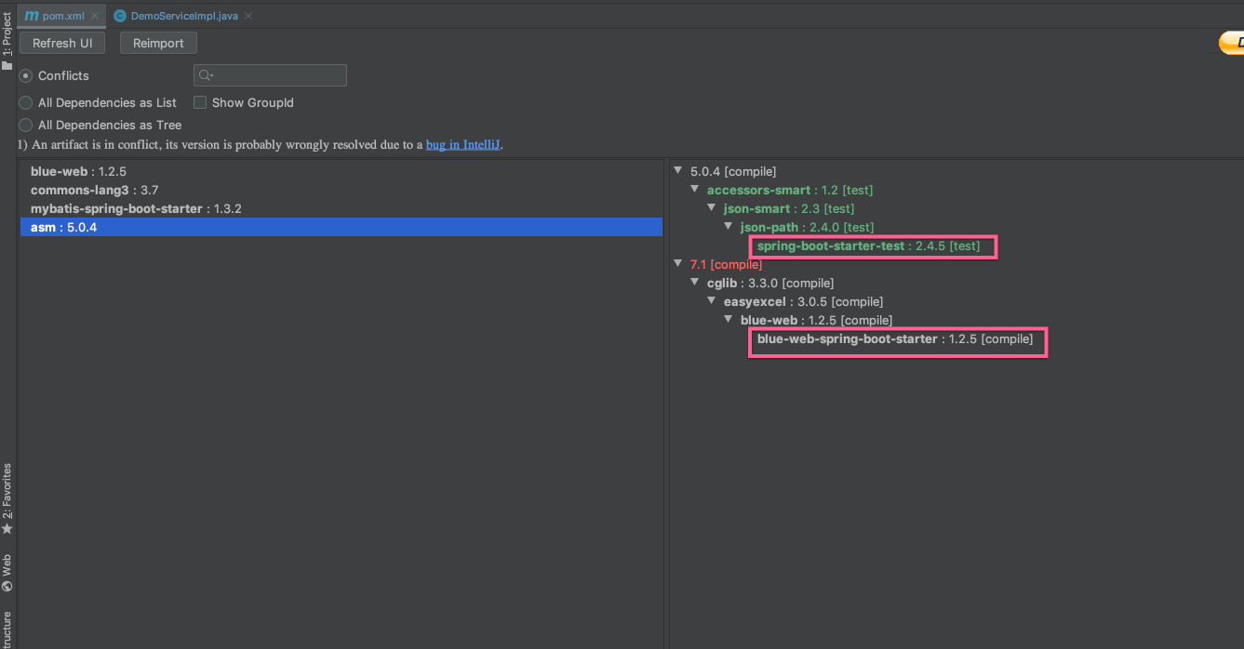Click the Reimport button
1244x649 pixels.
(158, 43)
